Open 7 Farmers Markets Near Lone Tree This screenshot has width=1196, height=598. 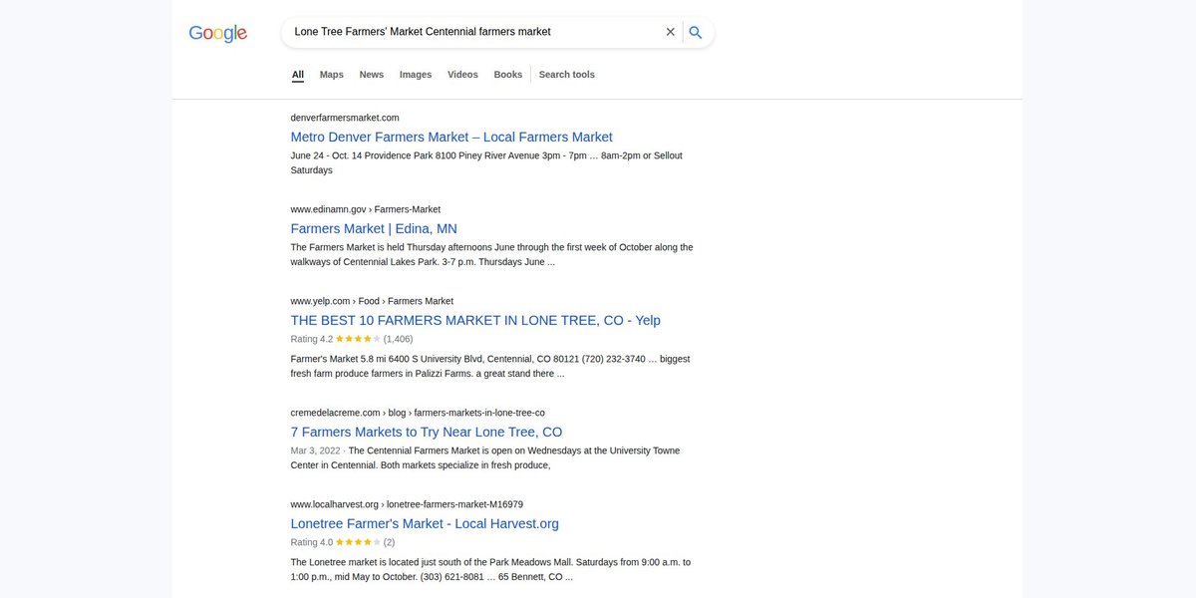[x=427, y=432]
